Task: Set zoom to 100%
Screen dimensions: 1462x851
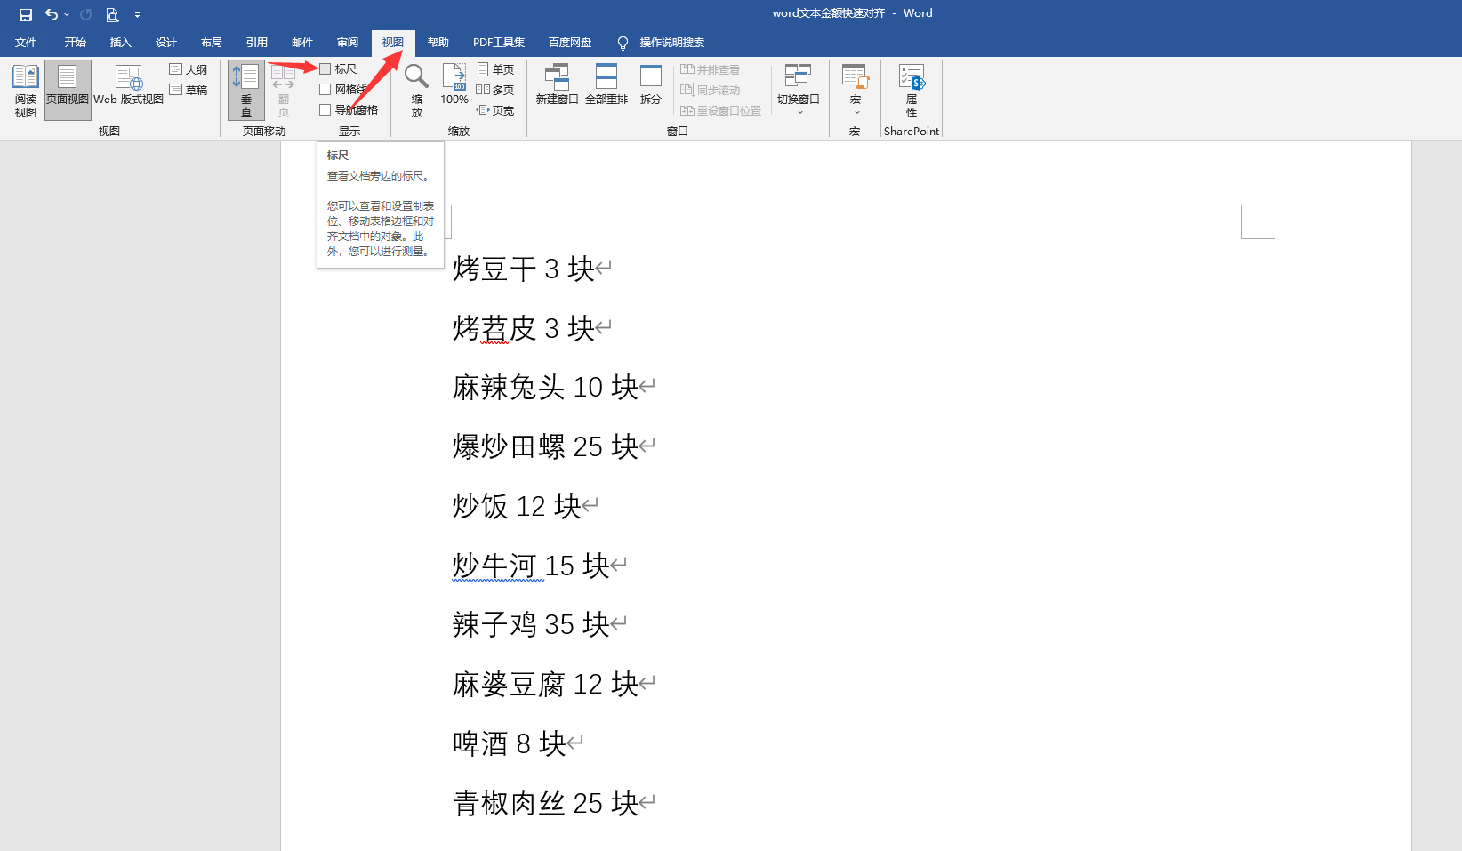Action: [454, 84]
